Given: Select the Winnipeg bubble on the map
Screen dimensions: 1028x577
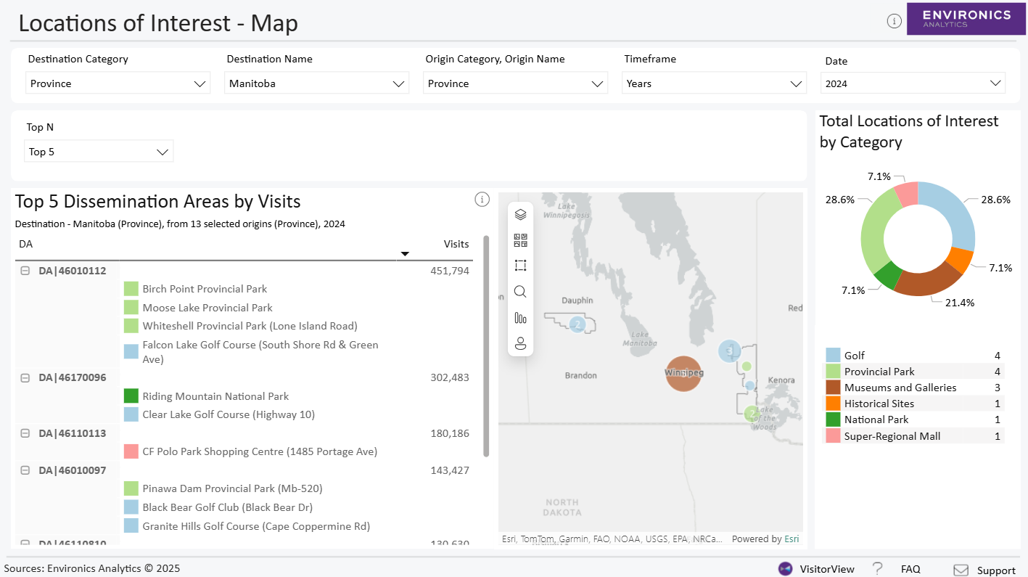Looking at the screenshot, I should (683, 374).
